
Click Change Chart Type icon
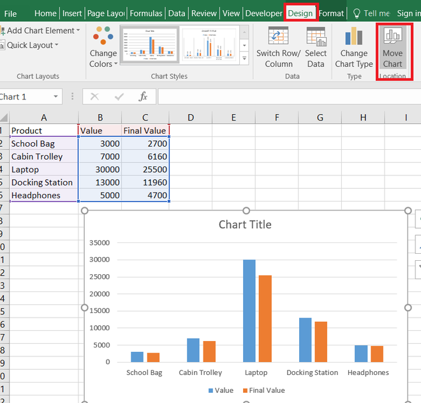pyautogui.click(x=354, y=36)
